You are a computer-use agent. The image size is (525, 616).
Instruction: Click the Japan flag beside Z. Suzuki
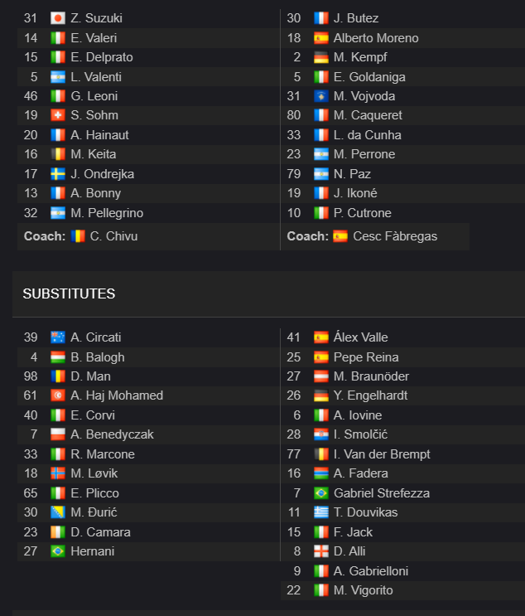click(58, 18)
